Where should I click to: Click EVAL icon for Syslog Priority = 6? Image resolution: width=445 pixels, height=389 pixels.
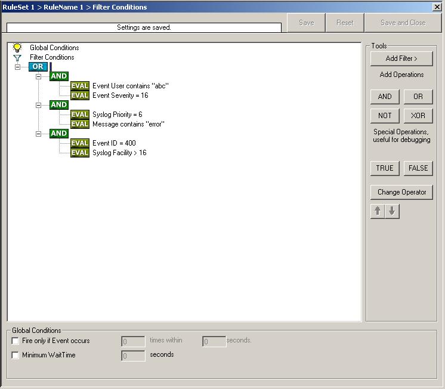click(80, 115)
